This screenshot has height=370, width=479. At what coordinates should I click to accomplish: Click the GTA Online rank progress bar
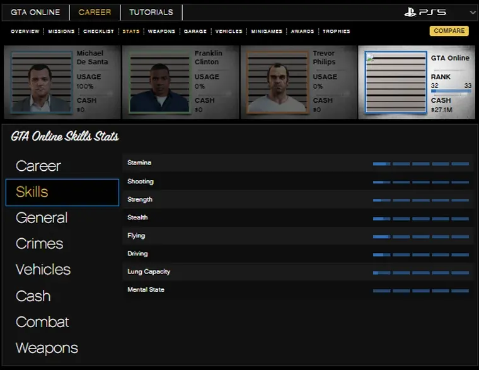[x=451, y=91]
